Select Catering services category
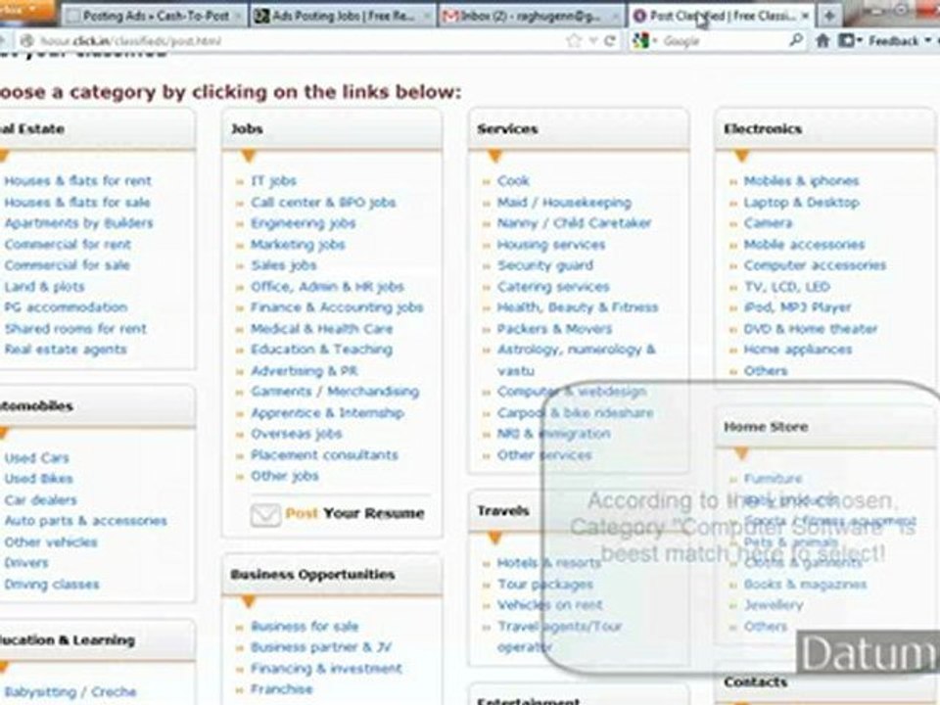This screenshot has height=705, width=940. 553,287
